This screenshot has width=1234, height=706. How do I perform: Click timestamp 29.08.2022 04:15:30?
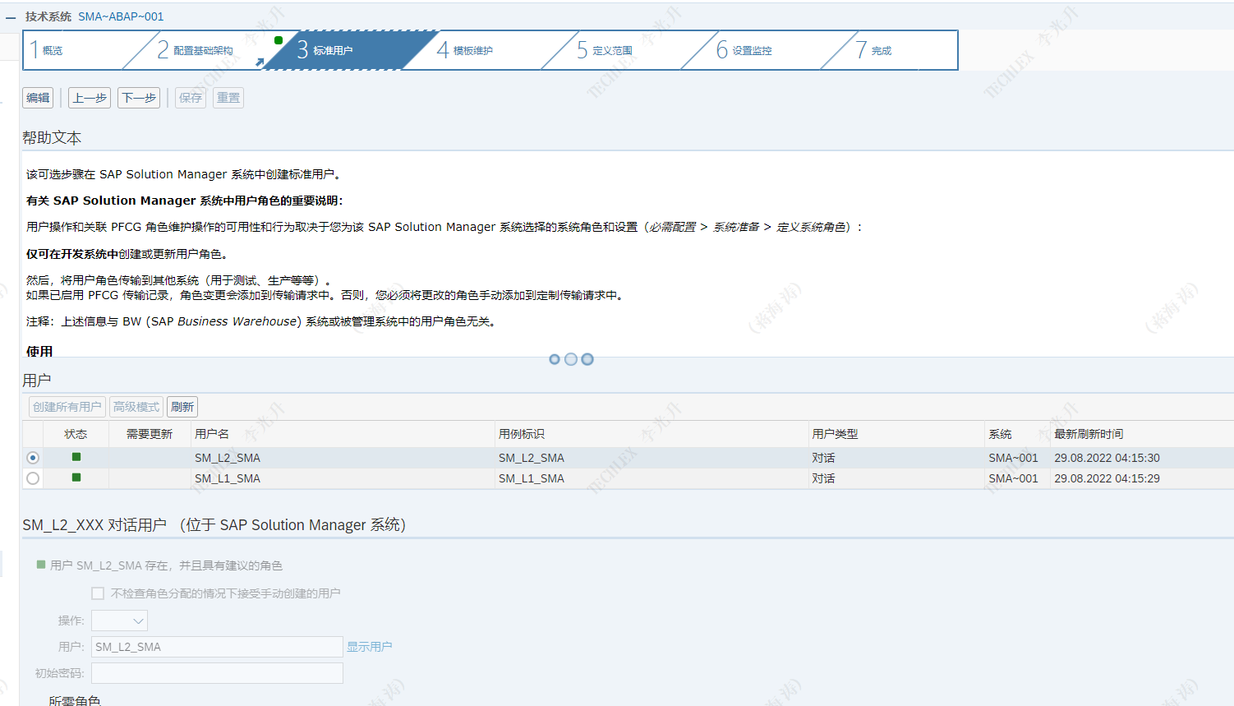pyautogui.click(x=1107, y=458)
